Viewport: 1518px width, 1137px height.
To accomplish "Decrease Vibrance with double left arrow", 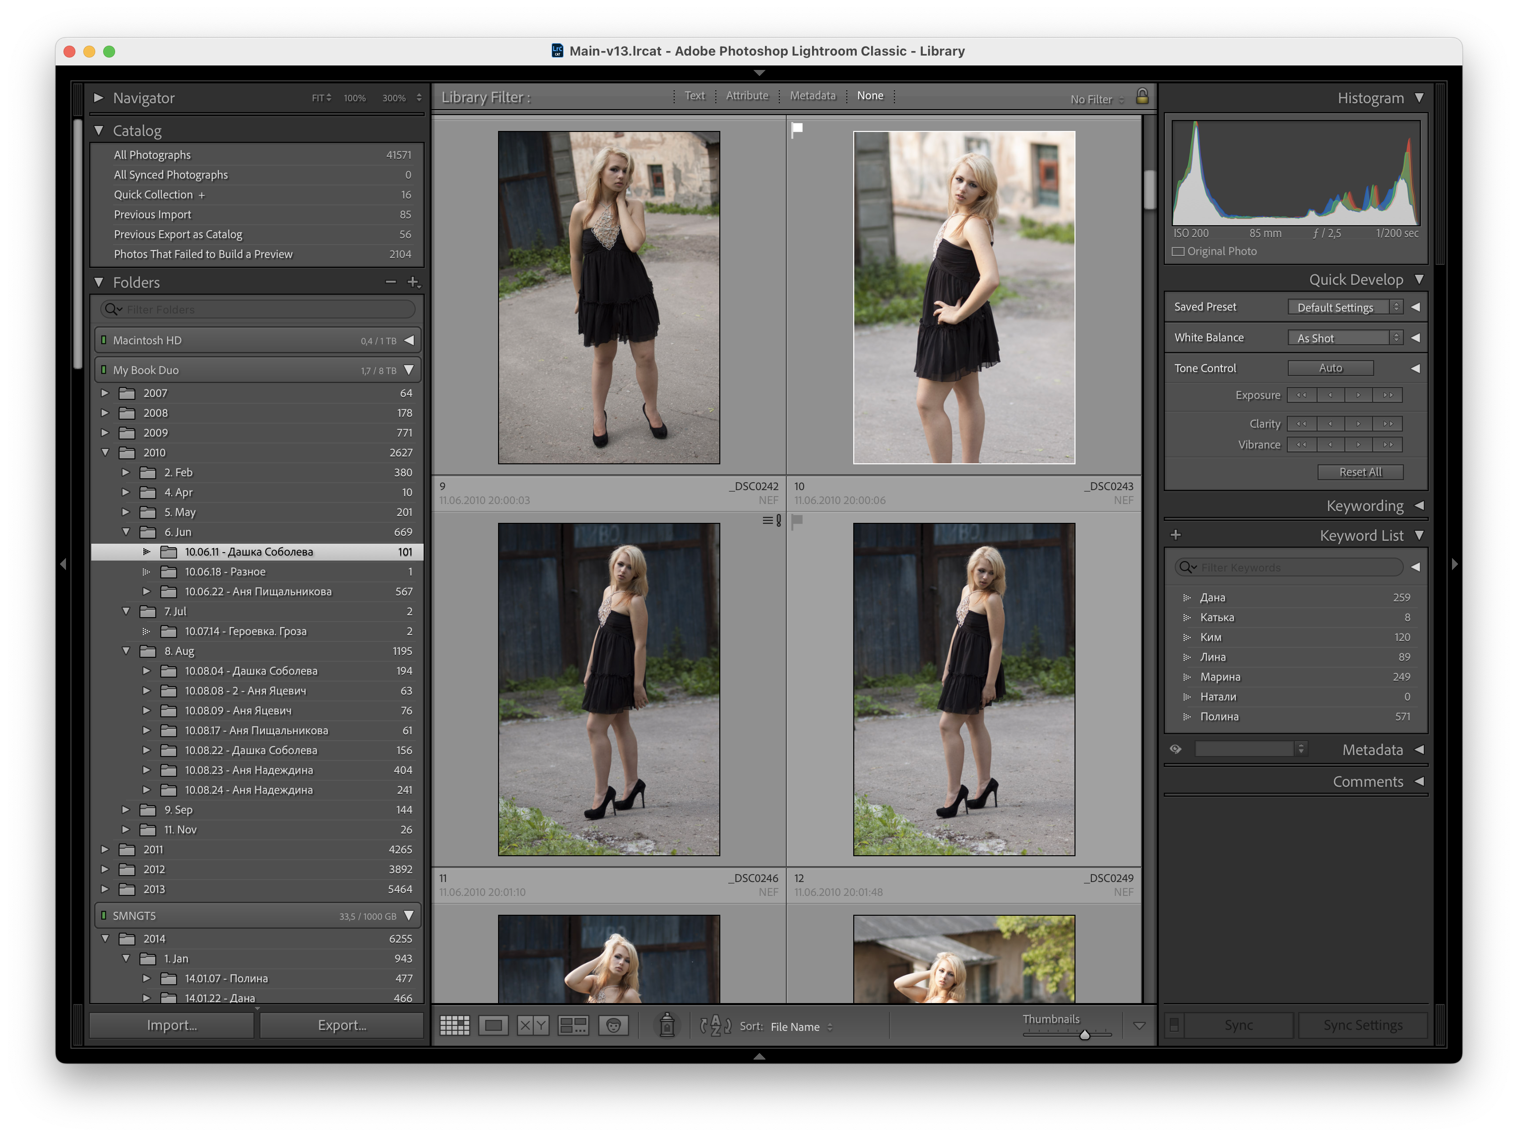I will [x=1302, y=444].
